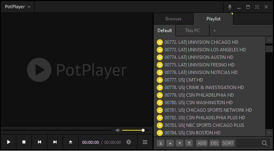Image resolution: width=274 pixels, height=151 pixels.
Task: Click play icon beside CRIME & INVESTIGATION
Action: point(160,88)
